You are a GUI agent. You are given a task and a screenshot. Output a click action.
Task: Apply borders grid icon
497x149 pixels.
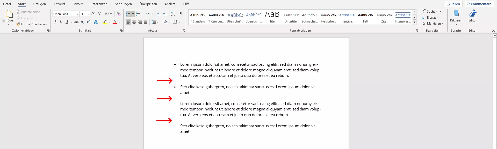click(175, 22)
